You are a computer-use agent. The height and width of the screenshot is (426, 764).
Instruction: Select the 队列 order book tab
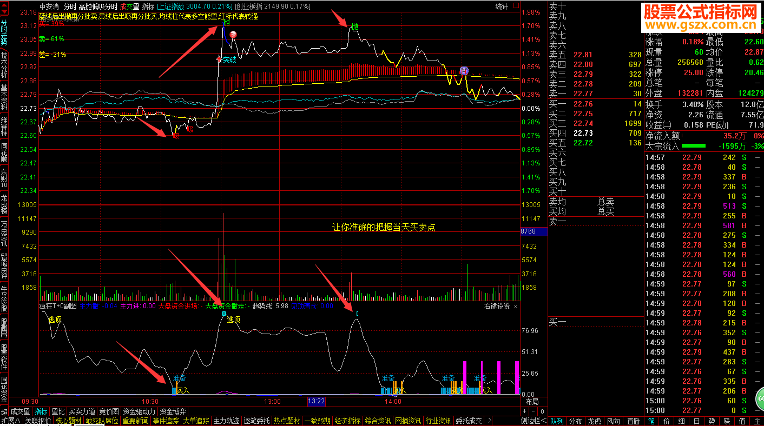tap(557, 421)
